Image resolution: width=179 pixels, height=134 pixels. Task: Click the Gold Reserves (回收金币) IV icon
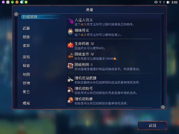coord(71,56)
